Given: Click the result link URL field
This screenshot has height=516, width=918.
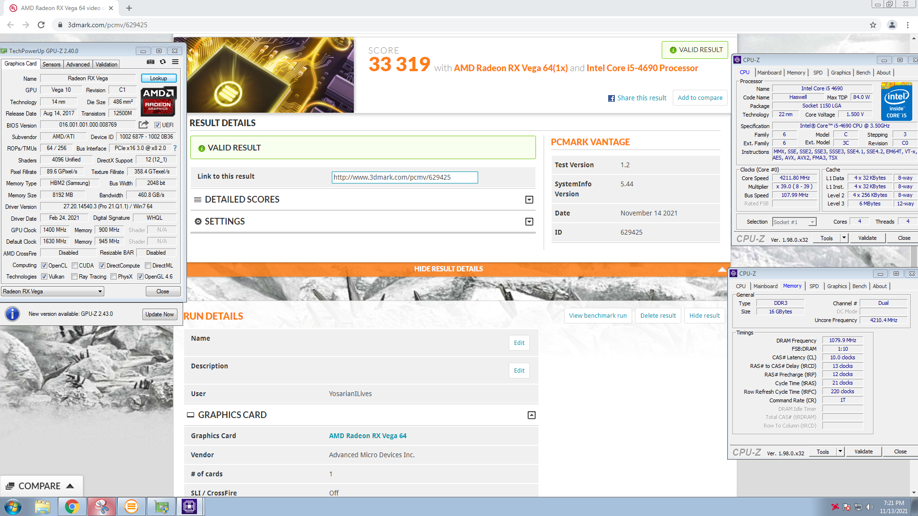Looking at the screenshot, I should pyautogui.click(x=404, y=177).
